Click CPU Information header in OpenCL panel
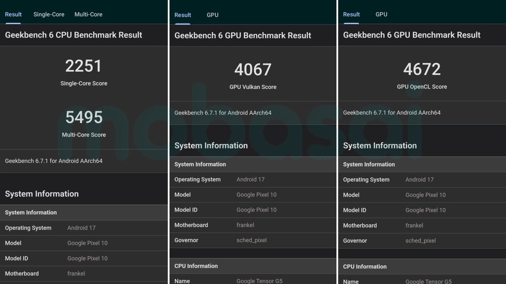The width and height of the screenshot is (506, 284). 365,266
